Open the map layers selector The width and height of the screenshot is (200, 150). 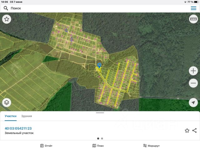pyautogui.click(x=7, y=102)
